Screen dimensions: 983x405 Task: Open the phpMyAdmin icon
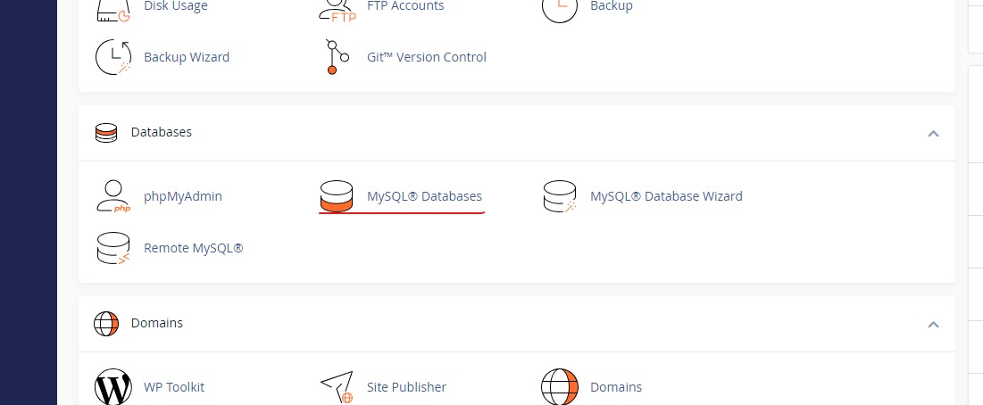tap(113, 196)
